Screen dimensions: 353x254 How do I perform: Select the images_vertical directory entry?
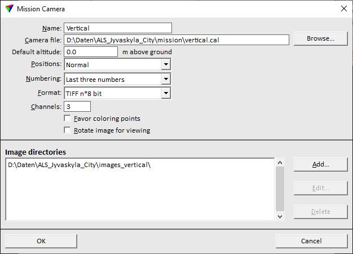(x=79, y=165)
